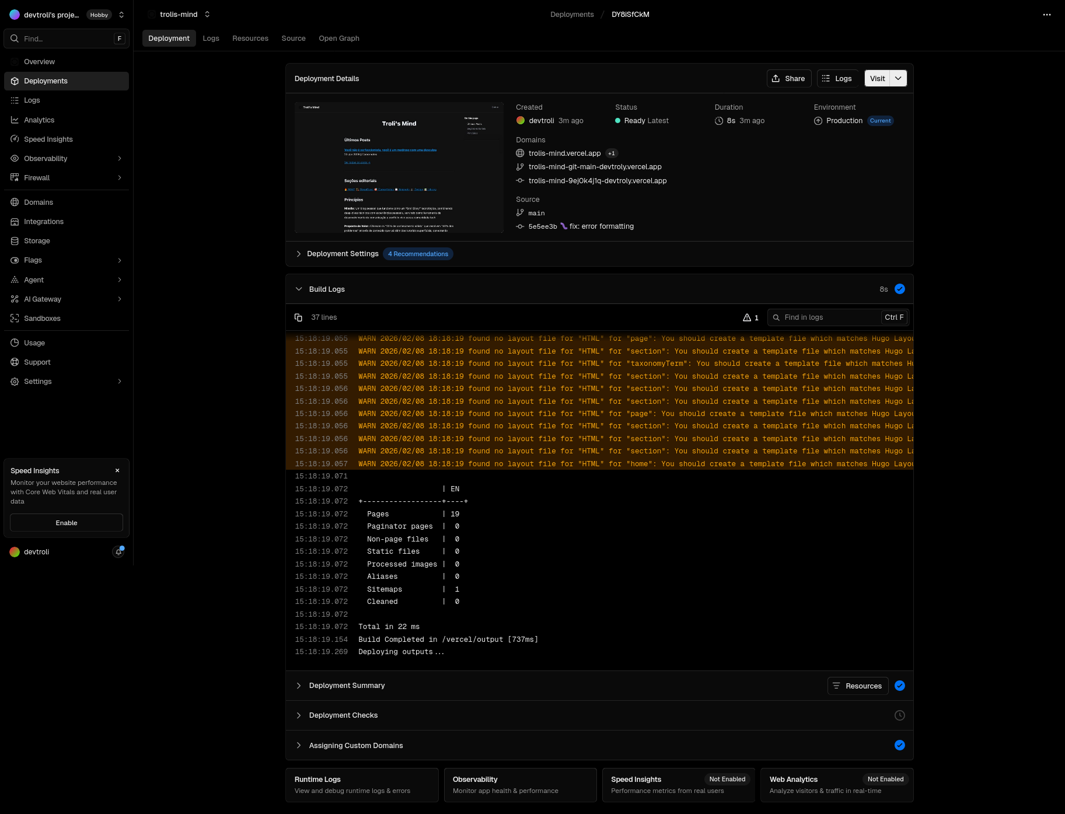
Task: Copy the build log lines
Action: pos(299,317)
